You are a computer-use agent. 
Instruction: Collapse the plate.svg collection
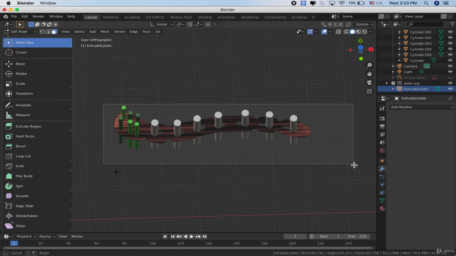click(x=387, y=83)
